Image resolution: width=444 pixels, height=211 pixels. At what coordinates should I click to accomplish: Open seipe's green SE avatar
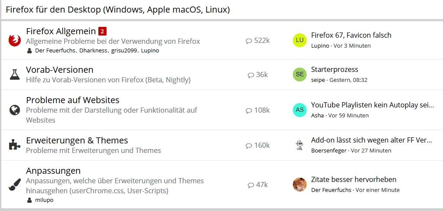(x=300, y=74)
